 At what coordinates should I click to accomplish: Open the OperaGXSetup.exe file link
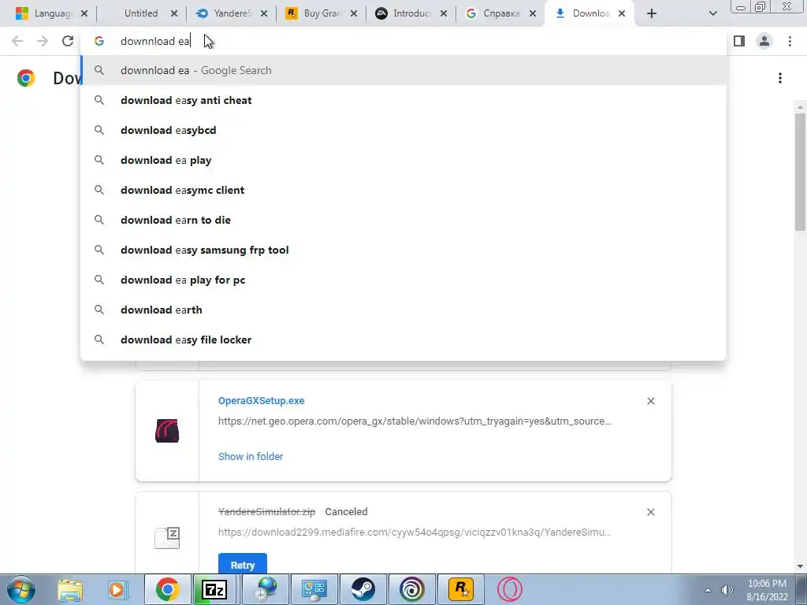pos(261,401)
